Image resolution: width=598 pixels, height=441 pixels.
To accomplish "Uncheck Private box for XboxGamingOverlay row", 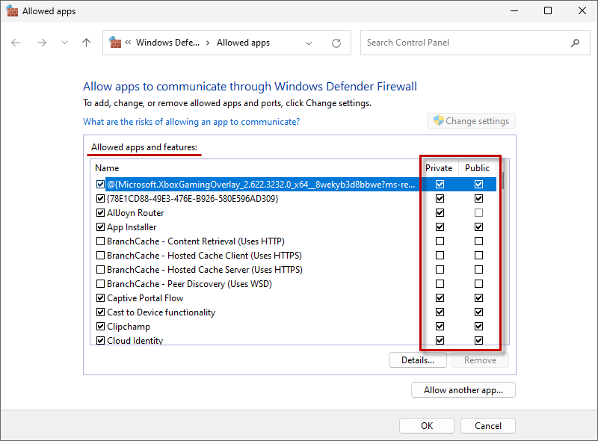I will pyautogui.click(x=440, y=185).
